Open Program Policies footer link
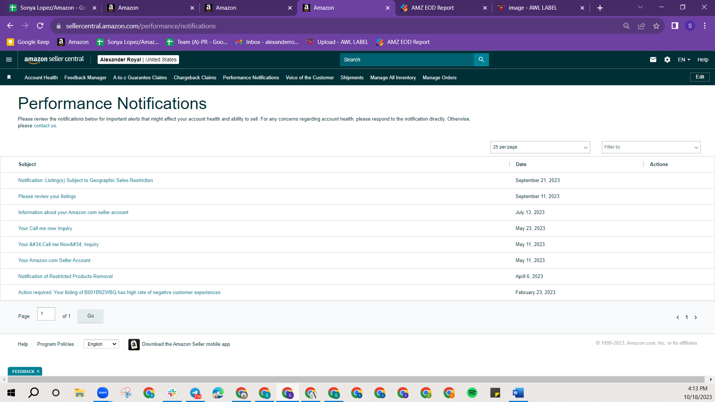 (55, 344)
